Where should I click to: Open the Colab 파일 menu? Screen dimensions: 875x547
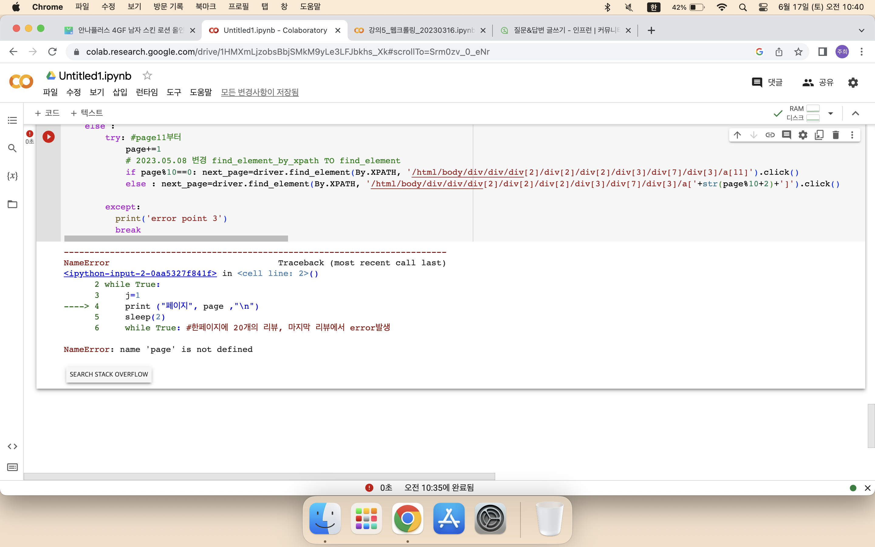click(50, 92)
